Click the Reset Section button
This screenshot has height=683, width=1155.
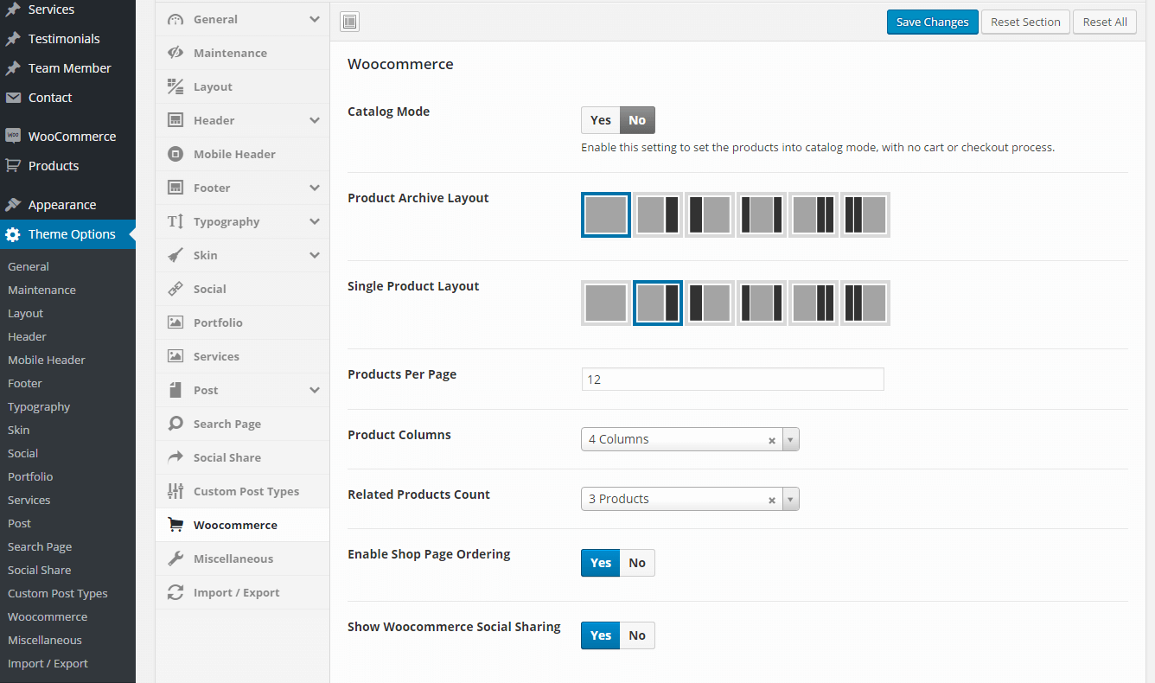point(1025,22)
